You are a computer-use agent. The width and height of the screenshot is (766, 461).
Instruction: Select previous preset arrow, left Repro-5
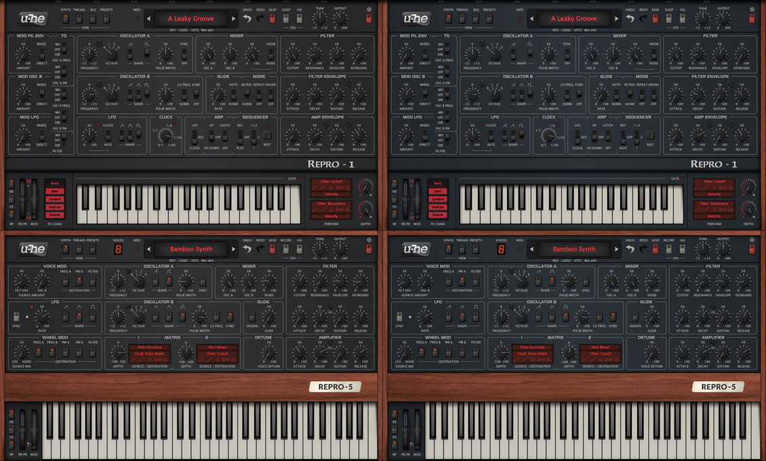click(148, 249)
